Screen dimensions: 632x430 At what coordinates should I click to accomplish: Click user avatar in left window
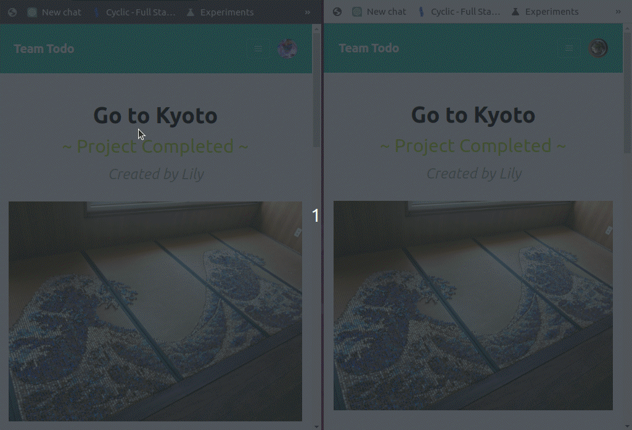[x=287, y=49]
